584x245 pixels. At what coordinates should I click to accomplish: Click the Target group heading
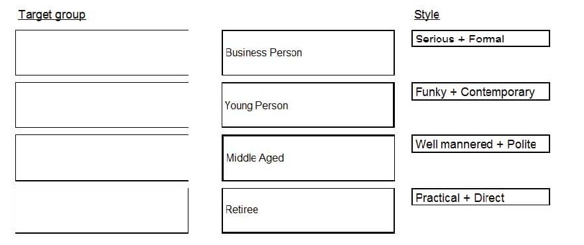click(x=52, y=15)
